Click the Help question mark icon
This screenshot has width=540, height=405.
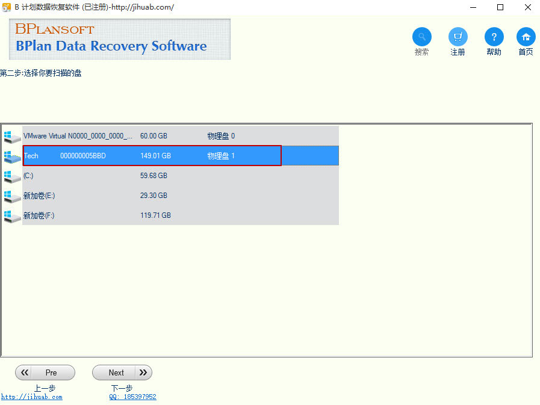pyautogui.click(x=494, y=37)
